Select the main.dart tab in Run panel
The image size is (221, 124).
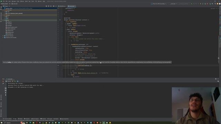tap(10, 79)
